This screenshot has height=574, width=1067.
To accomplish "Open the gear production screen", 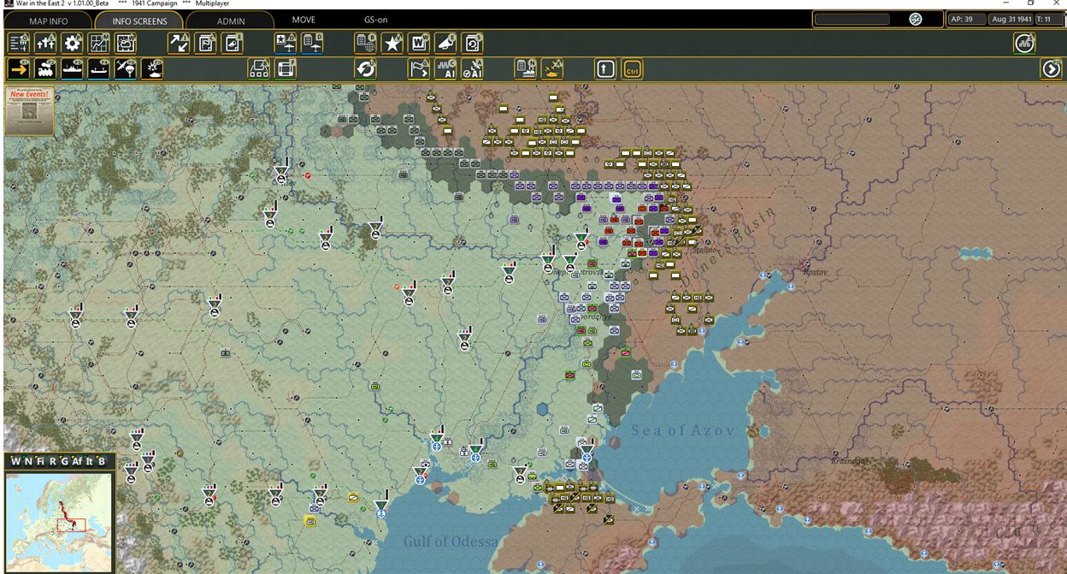I will pos(73,43).
